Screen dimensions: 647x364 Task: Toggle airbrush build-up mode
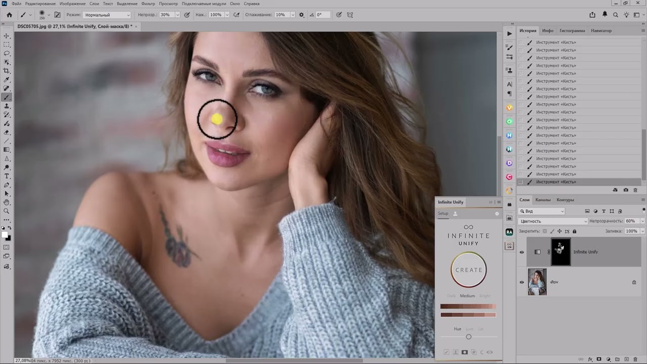[237, 15]
